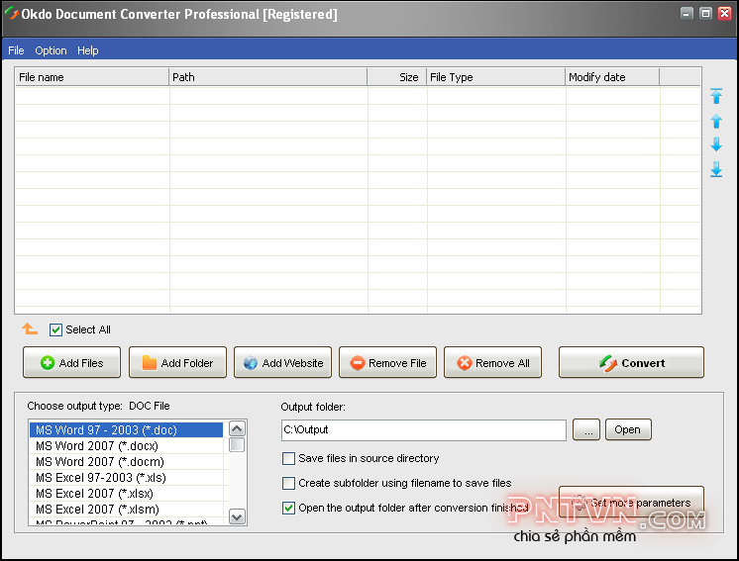This screenshot has height=561, width=739.
Task: Click the output type list scrollbar thumb
Action: [237, 445]
